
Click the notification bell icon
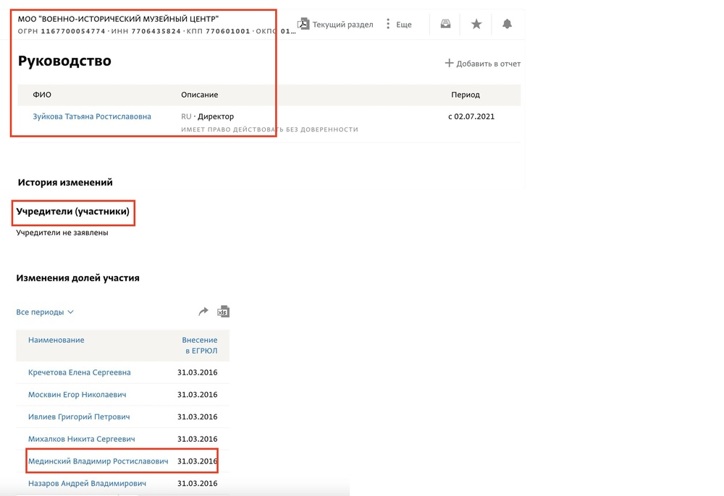pos(507,25)
